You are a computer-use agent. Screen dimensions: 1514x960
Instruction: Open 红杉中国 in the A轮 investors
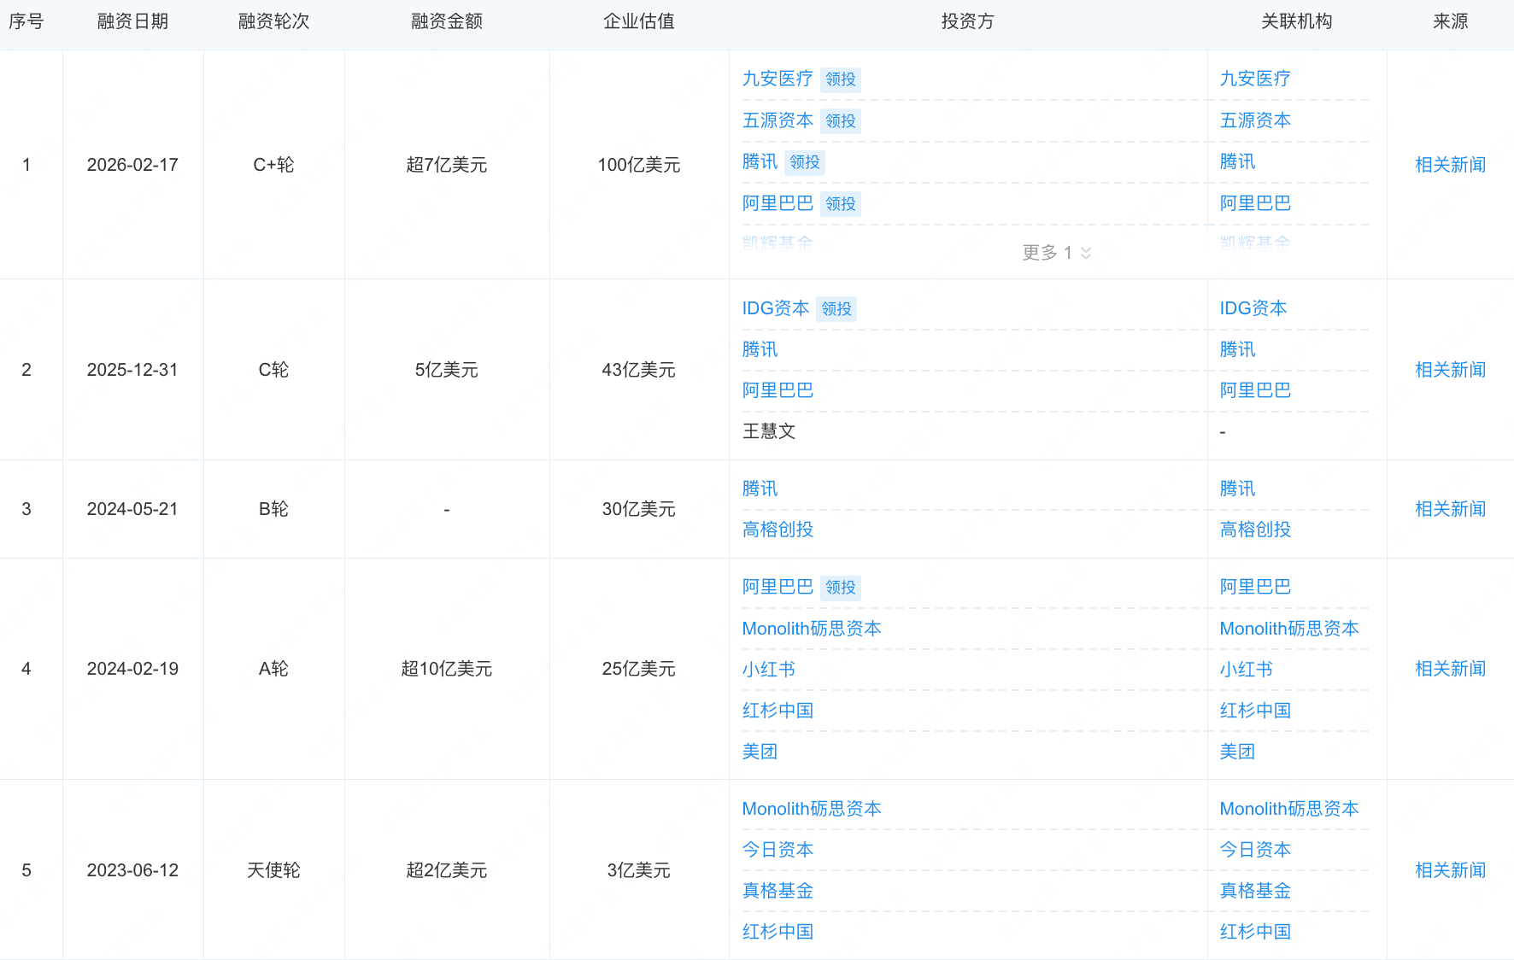(x=778, y=710)
